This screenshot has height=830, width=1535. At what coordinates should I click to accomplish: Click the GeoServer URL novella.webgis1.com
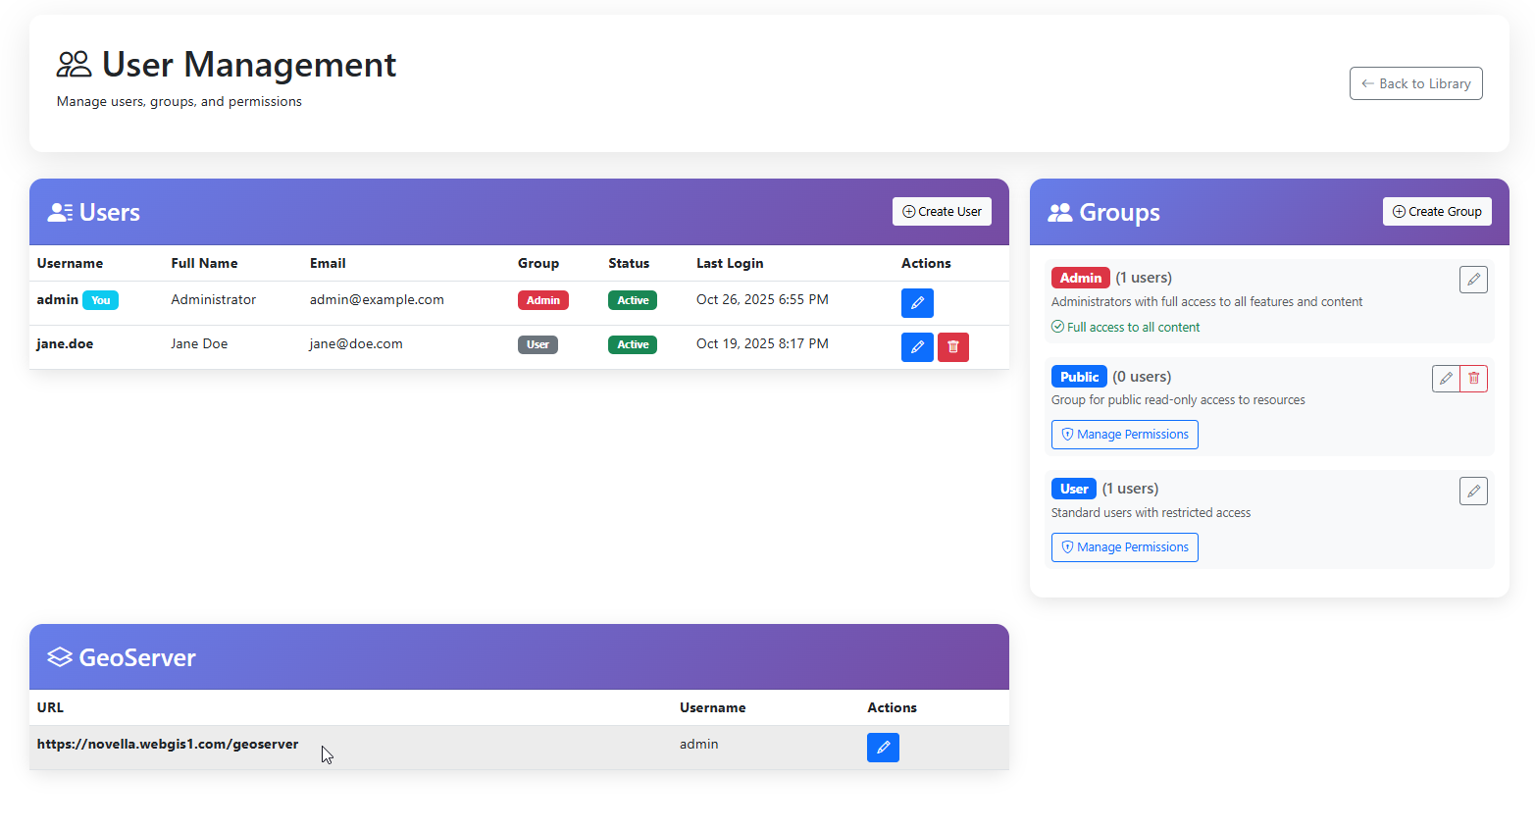coord(168,745)
